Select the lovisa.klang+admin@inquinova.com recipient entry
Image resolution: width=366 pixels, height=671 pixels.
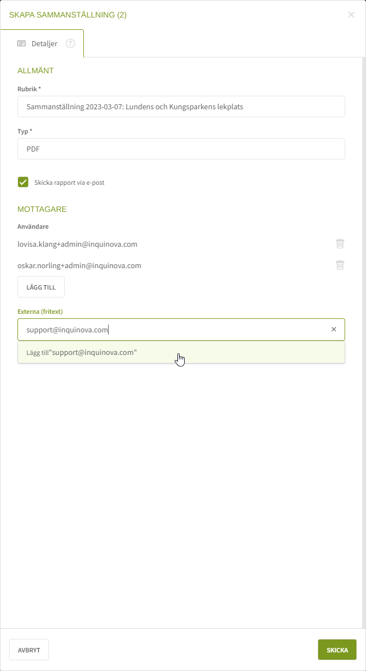tap(78, 244)
